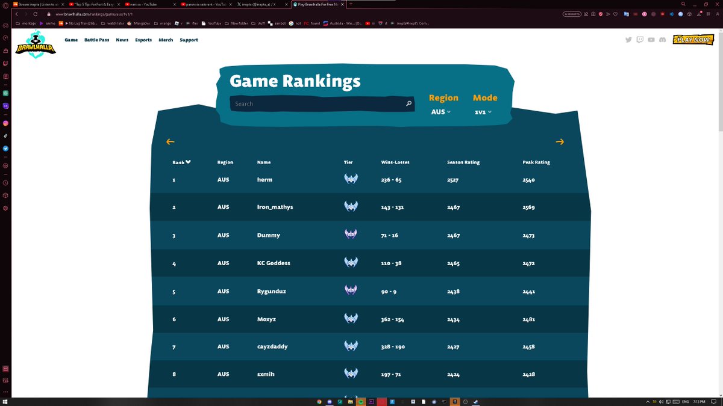Open the Mode 1v1 dropdown
This screenshot has width=723, height=406.
pyautogui.click(x=483, y=112)
